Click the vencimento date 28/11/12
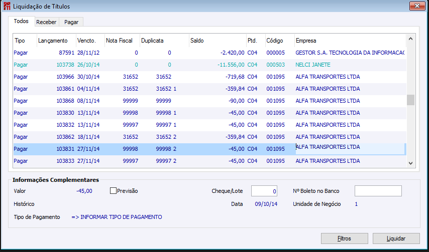Viewport: 429px width, 252px height. (88, 53)
